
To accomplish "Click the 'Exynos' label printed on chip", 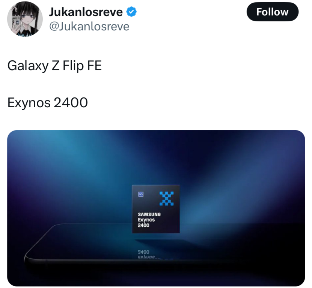I will 146,220.
